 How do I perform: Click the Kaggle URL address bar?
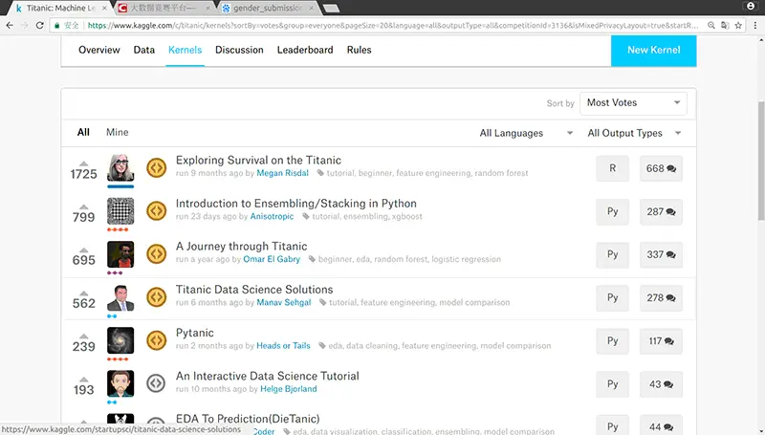coord(393,26)
